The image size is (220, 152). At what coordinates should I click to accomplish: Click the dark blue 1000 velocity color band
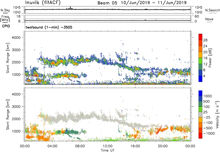coord(200,93)
